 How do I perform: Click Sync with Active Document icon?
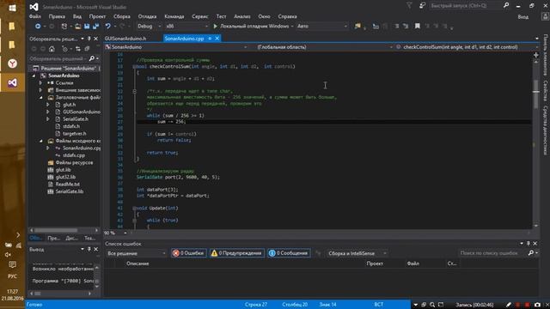[x=78, y=49]
